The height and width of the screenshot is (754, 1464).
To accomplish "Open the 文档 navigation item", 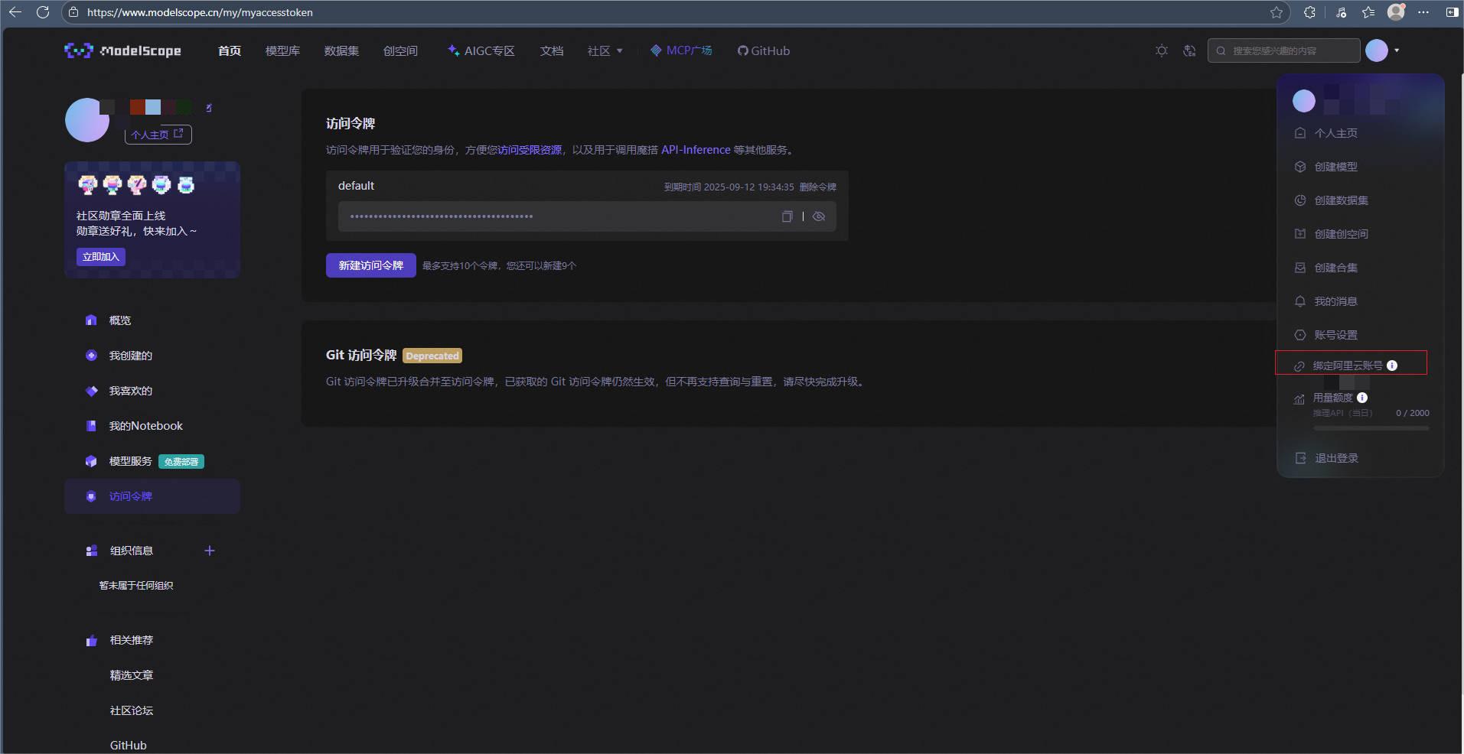I will (550, 50).
